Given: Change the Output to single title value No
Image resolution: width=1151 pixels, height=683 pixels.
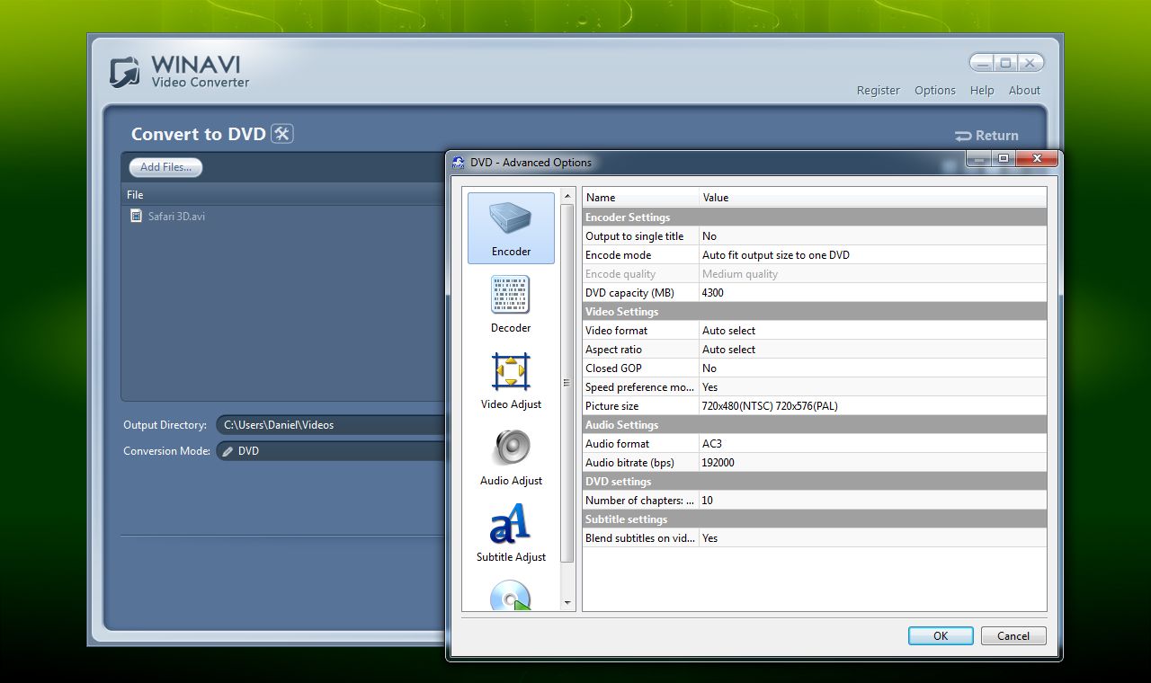Looking at the screenshot, I should 873,236.
